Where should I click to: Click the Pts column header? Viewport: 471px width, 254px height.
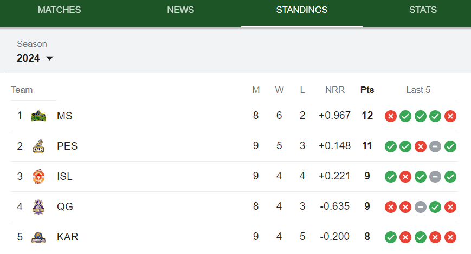pyautogui.click(x=367, y=90)
